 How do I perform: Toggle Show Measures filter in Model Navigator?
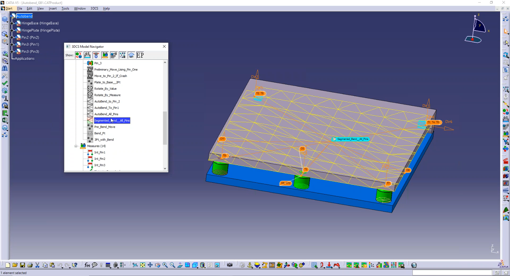click(105, 55)
